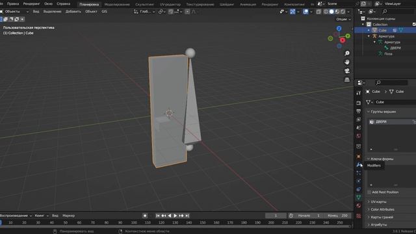Click the armature icon beside Арматура
The height and width of the screenshot is (234, 416).
pyautogui.click(x=374, y=36)
